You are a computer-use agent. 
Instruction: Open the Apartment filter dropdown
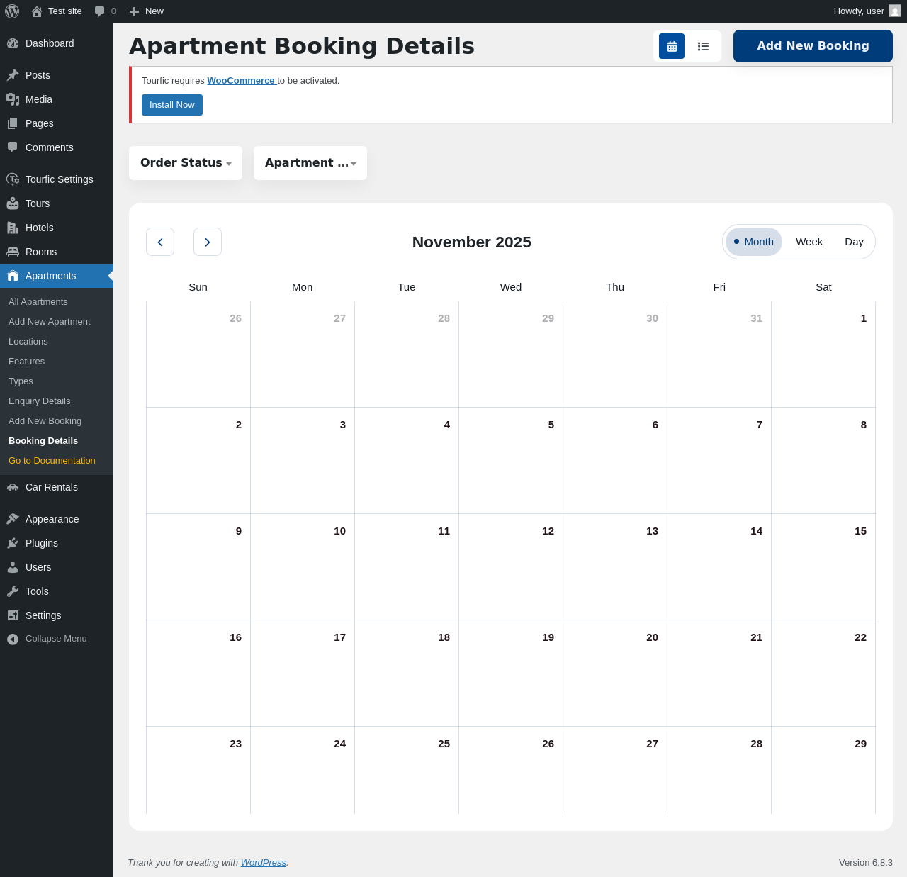pyautogui.click(x=310, y=163)
